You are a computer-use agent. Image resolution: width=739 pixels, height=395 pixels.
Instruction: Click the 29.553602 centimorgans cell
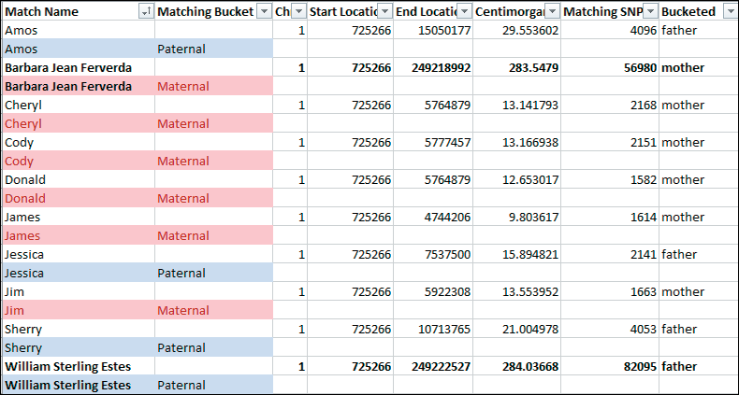(516, 31)
